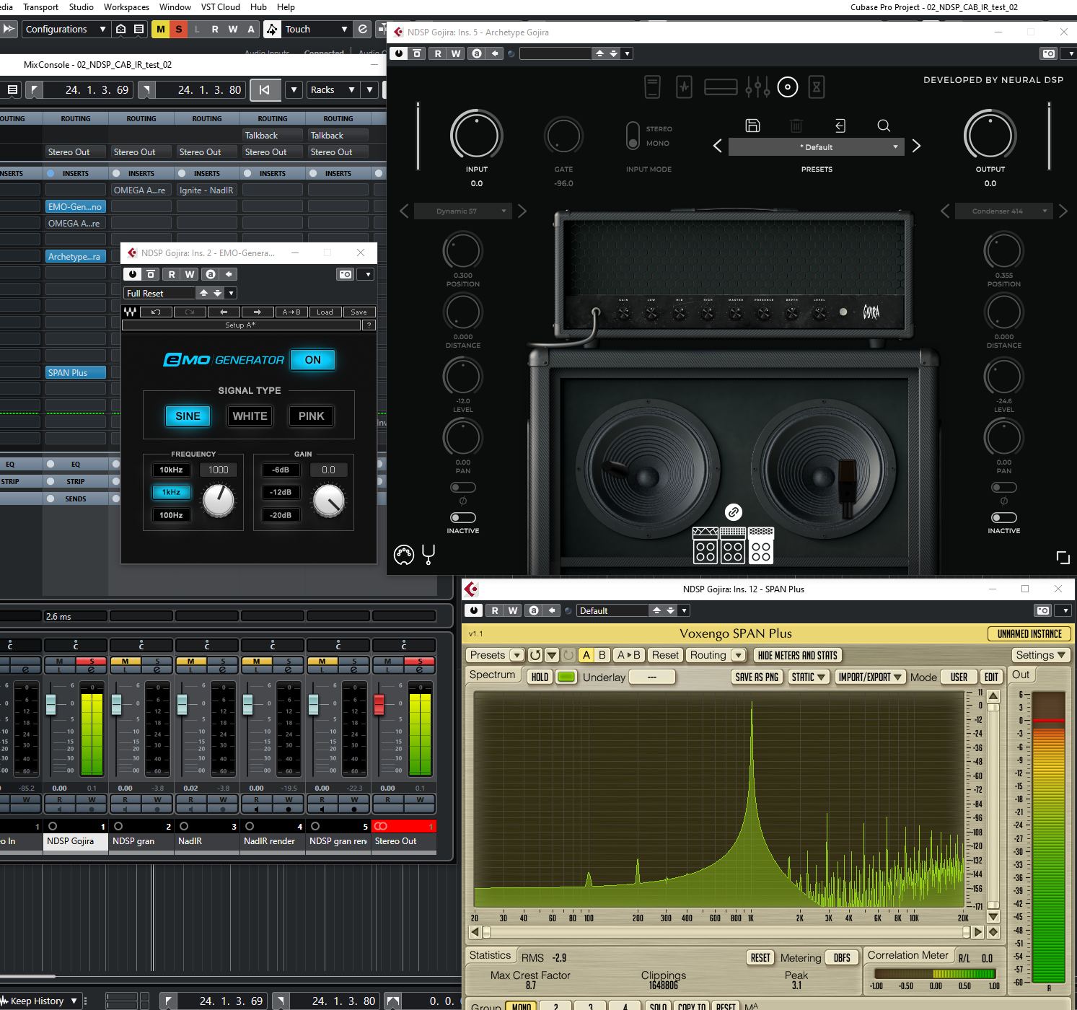Open the Workspaces menu

[126, 7]
